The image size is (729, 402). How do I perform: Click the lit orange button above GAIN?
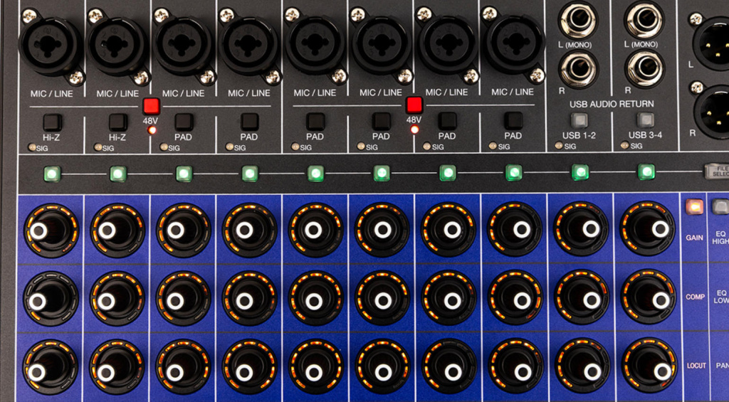coord(693,207)
